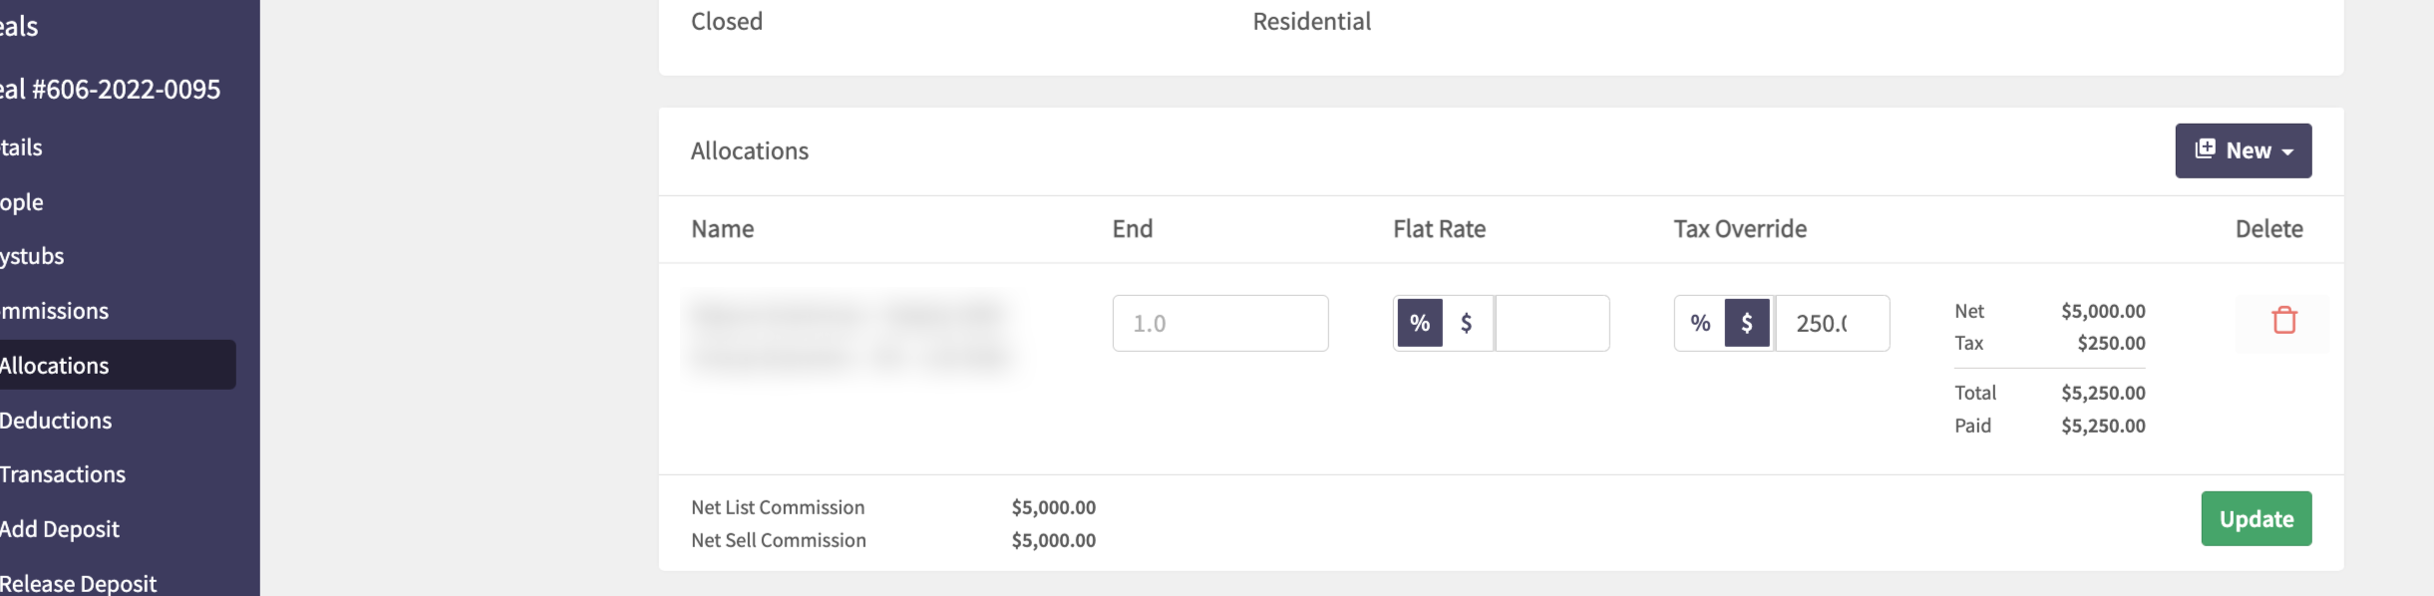Open the Paystubs sidebar item
Viewport: 2434px width, 596px height.
coord(32,256)
